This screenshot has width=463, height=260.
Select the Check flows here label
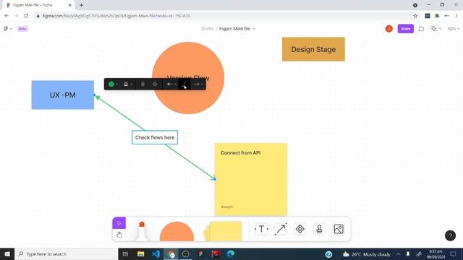click(155, 137)
